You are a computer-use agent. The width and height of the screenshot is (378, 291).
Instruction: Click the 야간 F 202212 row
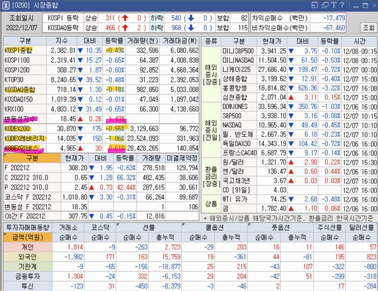pyautogui.click(x=101, y=216)
